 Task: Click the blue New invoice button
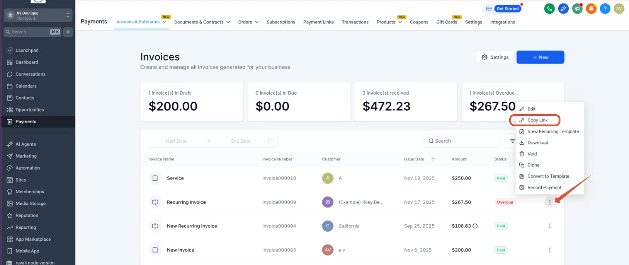point(540,57)
